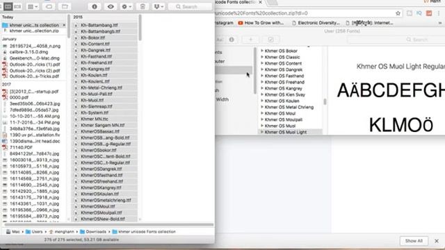Click Font Book Aa preview icon

pyautogui.click(x=220, y=40)
